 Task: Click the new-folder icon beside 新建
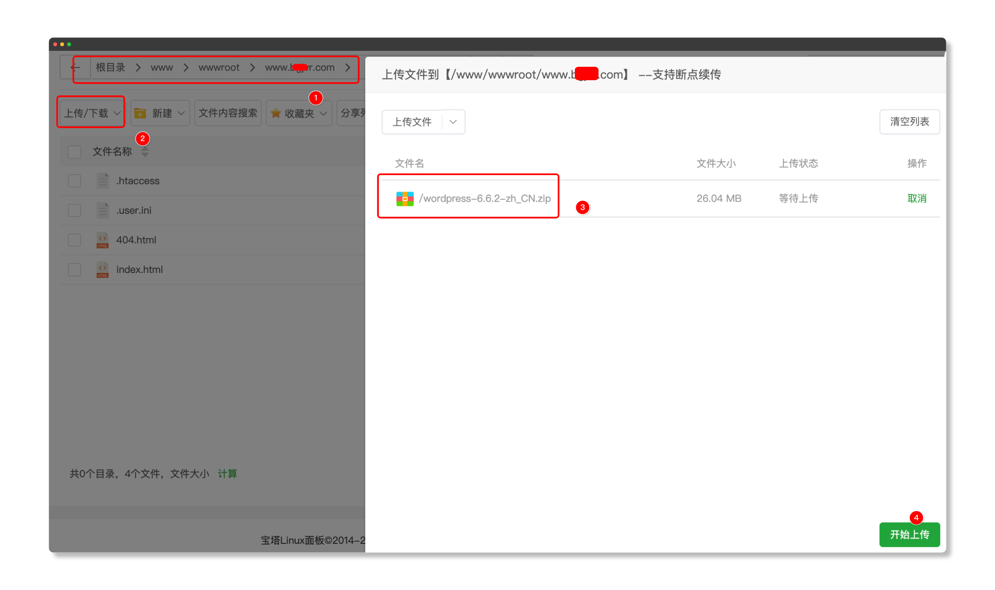click(x=140, y=113)
